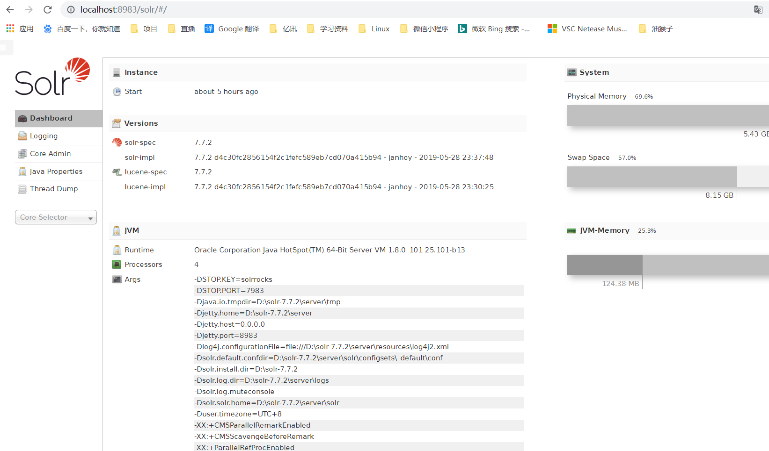Click the JVM-Memory usage bar

668,265
